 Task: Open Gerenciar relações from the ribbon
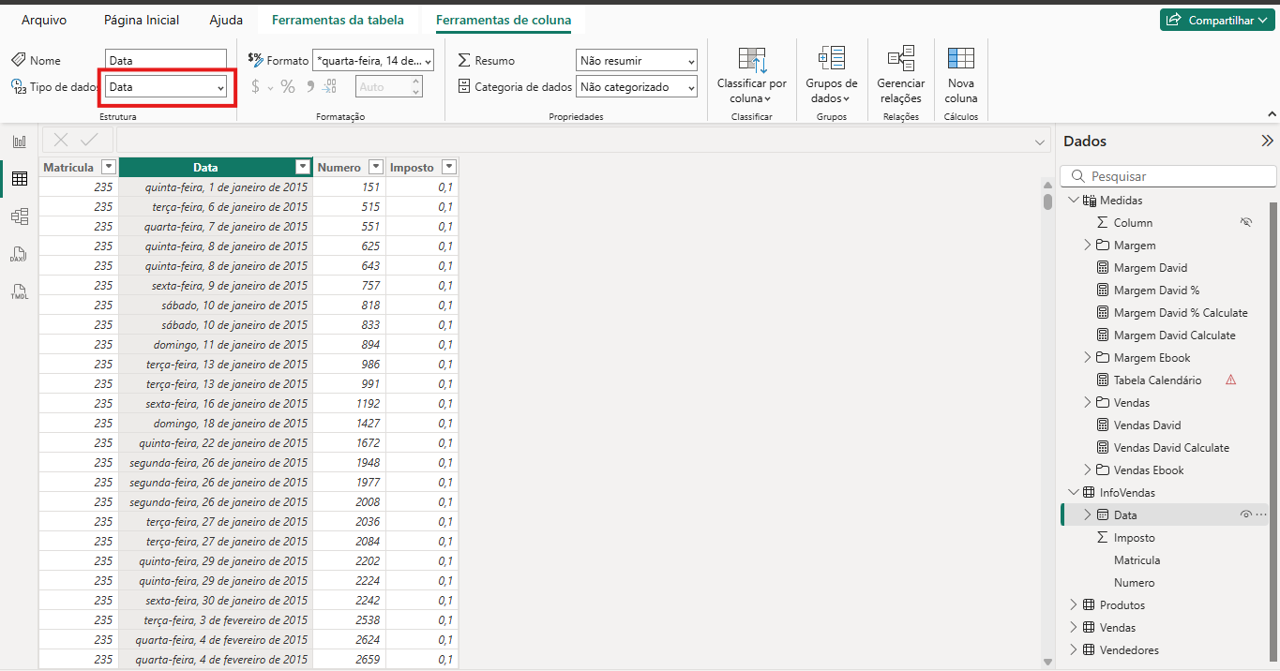(900, 75)
